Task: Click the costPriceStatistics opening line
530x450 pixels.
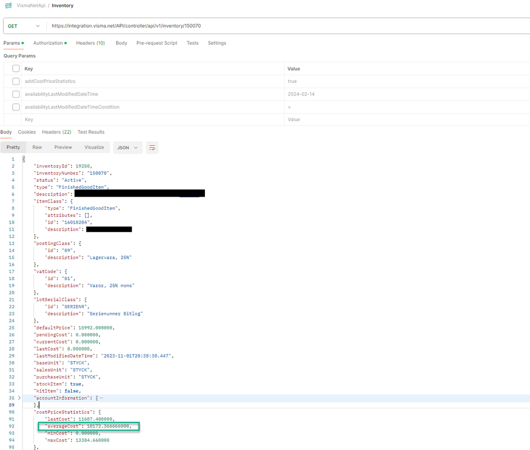Action: [67, 412]
